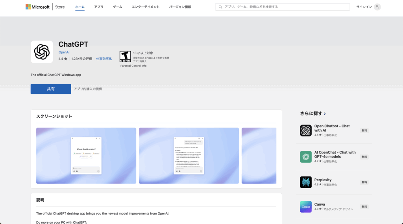Click the 無料 badge for Perplexity
Image resolution: width=403 pixels, height=224 pixels.
(364, 182)
